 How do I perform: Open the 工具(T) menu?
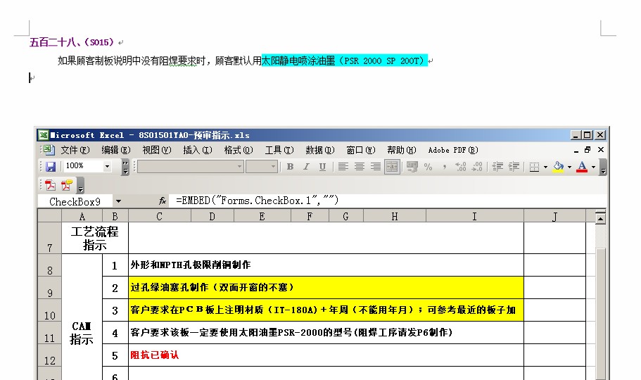pyautogui.click(x=279, y=150)
